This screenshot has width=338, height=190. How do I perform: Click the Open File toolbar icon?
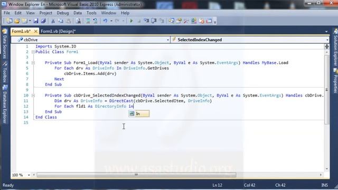pos(17,21)
